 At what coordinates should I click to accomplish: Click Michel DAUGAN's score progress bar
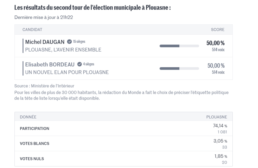pos(179,45)
